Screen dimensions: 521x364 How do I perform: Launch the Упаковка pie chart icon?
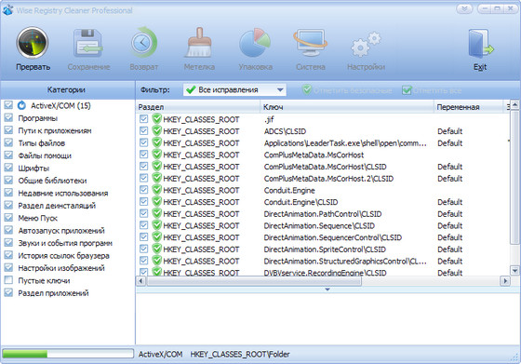pyautogui.click(x=255, y=43)
